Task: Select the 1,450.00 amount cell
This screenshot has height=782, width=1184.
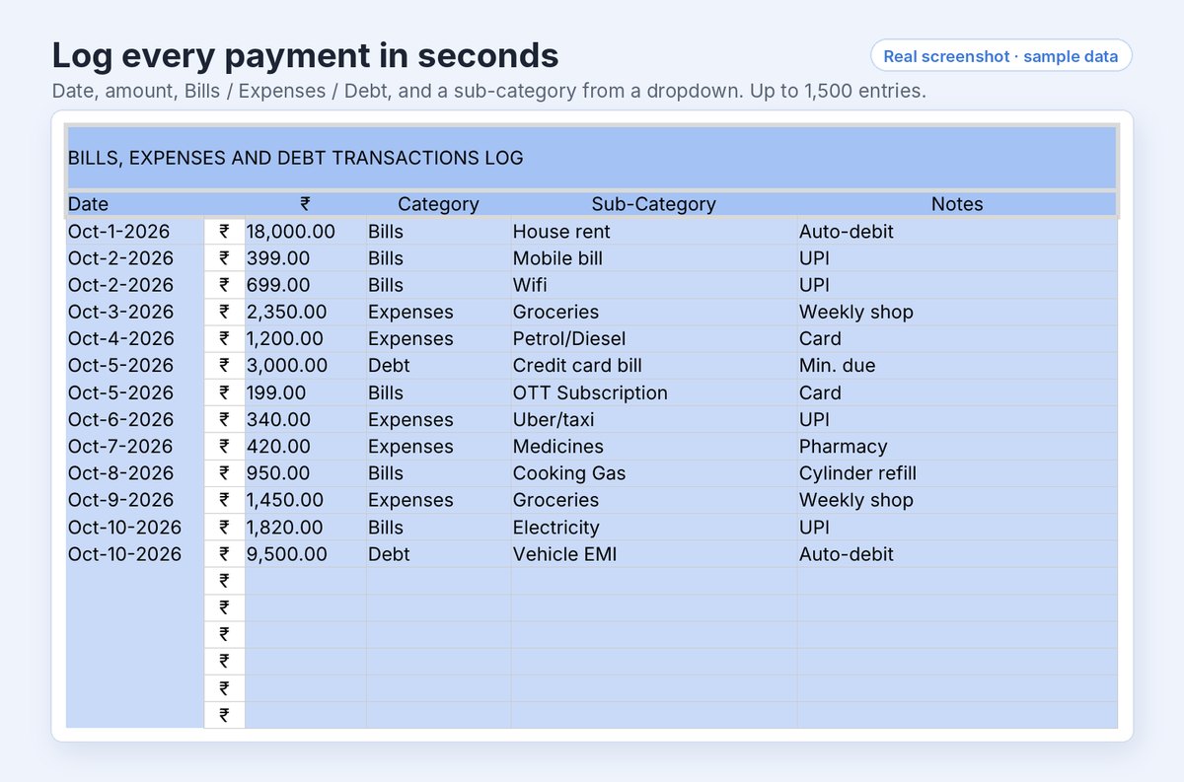Action: tap(305, 500)
